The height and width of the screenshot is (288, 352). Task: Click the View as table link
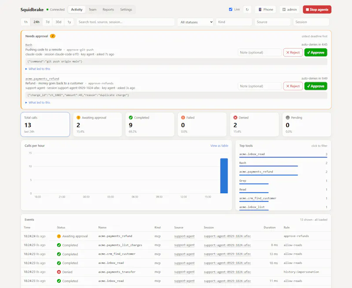219,146
